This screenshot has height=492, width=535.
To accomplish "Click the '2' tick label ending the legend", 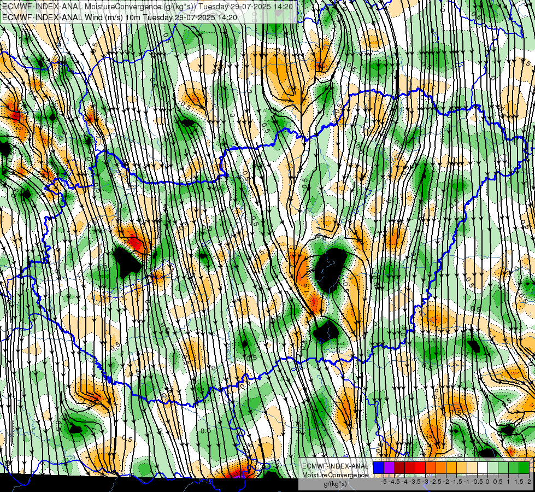I will (x=529, y=482).
